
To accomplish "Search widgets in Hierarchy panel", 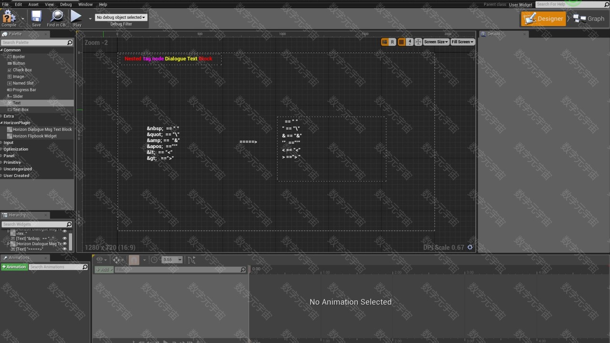I will click(36, 224).
